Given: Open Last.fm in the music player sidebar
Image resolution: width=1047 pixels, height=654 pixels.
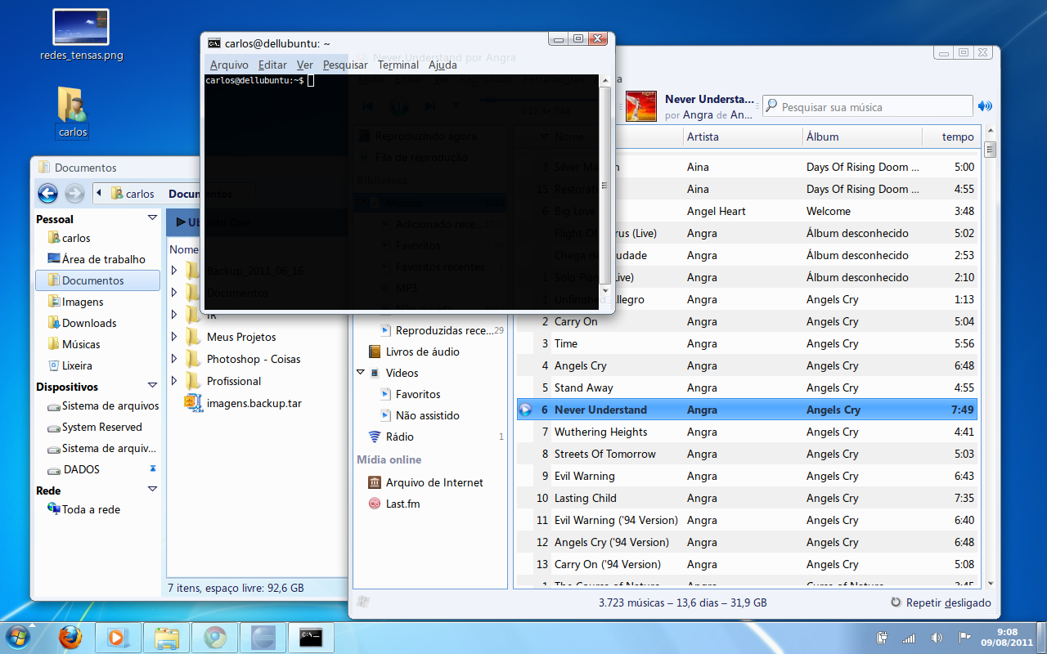Looking at the screenshot, I should pyautogui.click(x=394, y=504).
